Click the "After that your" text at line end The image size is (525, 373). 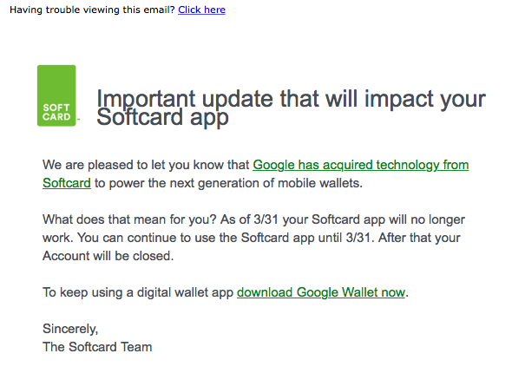[425, 238]
